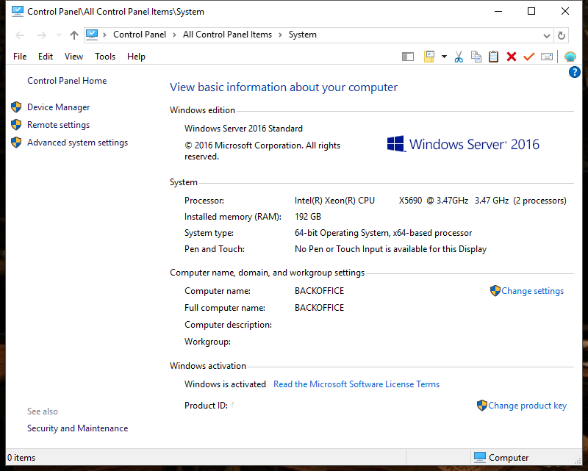Viewport: 588px width, 471px height.
Task: Click '0 items' in the status bar
Action: point(21,458)
